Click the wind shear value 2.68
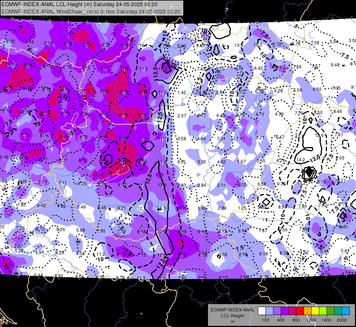 tap(49, 43)
